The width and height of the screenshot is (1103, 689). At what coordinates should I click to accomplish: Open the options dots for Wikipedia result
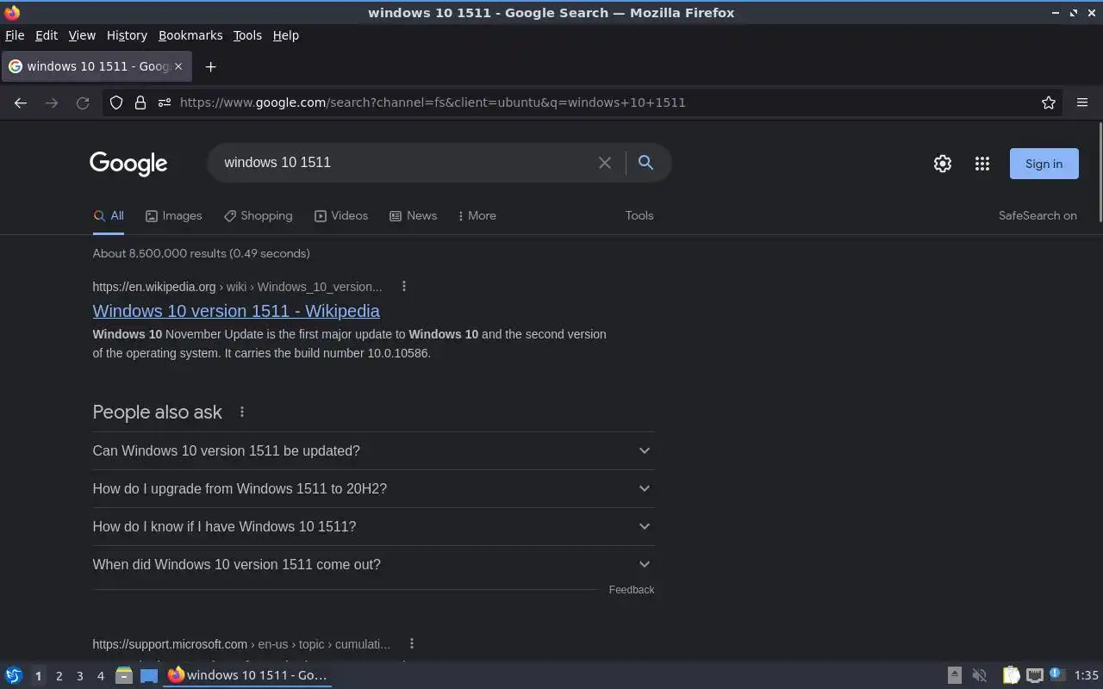[404, 287]
